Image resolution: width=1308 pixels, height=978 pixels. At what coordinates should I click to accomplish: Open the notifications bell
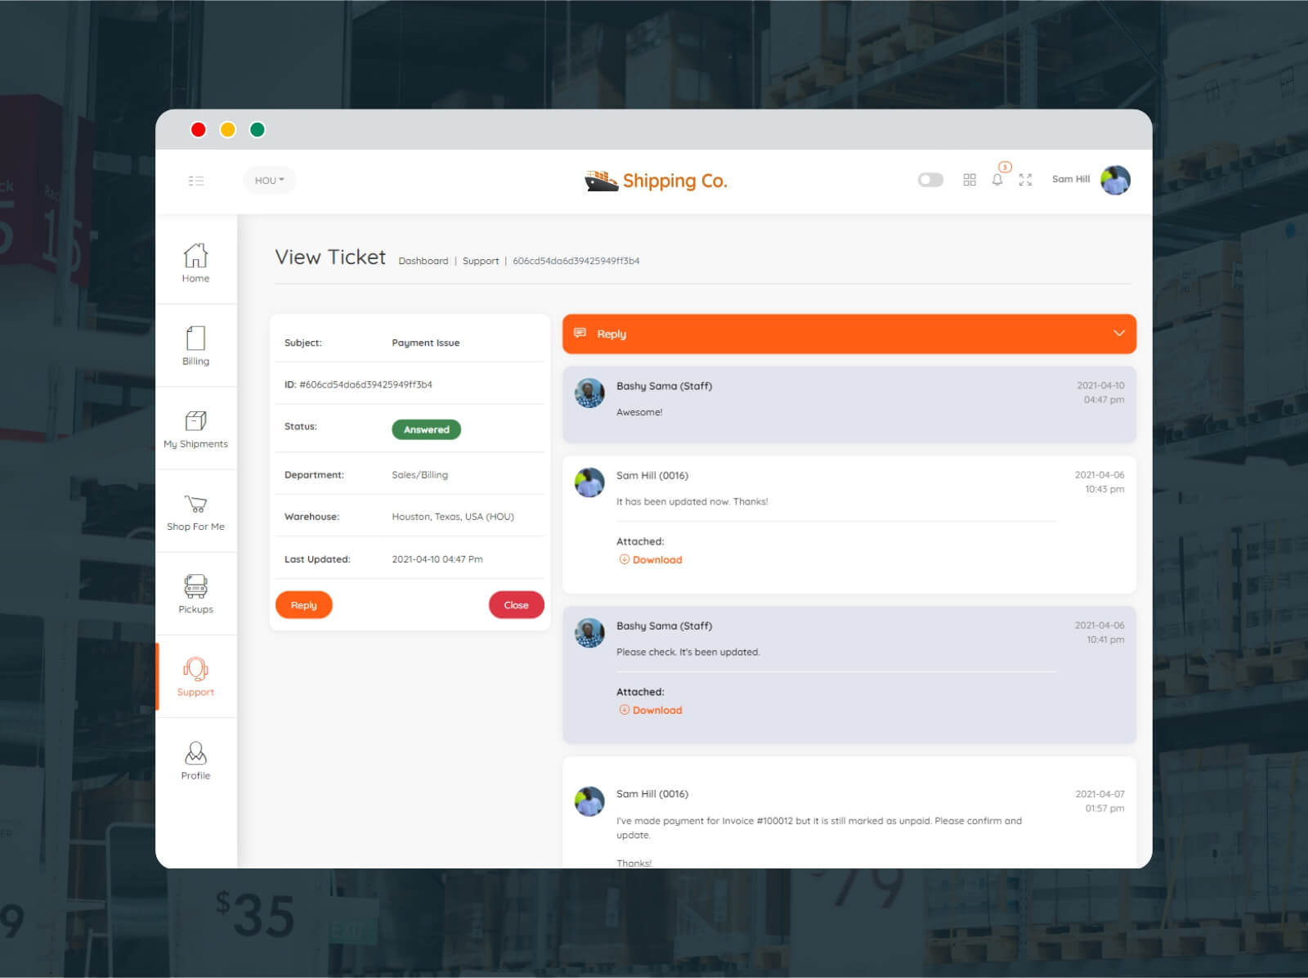pos(997,180)
